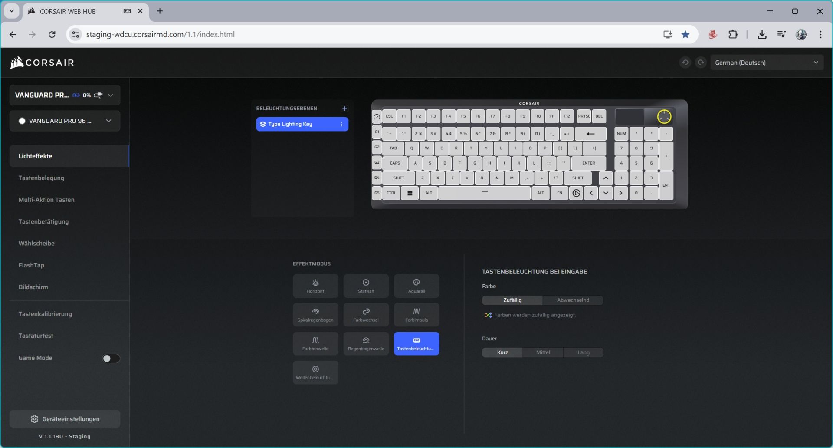Image resolution: width=833 pixels, height=448 pixels.
Task: Click the Corsair logo key near FN
Action: [x=576, y=193]
